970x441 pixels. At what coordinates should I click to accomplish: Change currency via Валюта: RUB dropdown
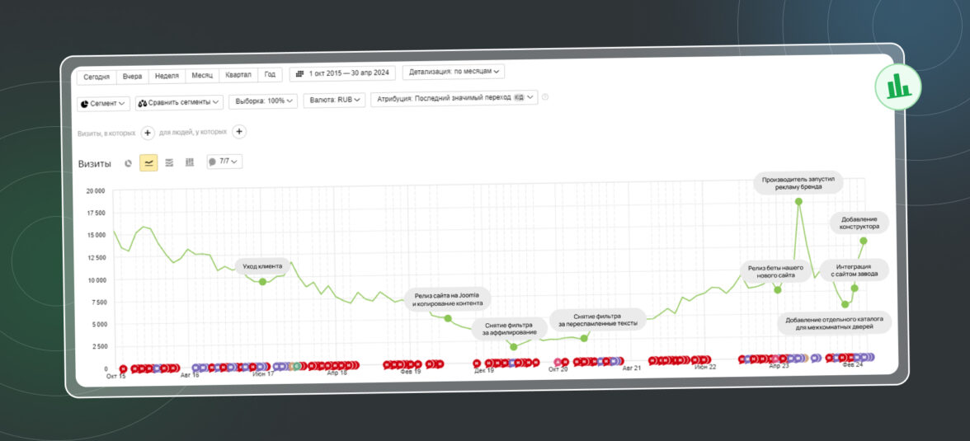pyautogui.click(x=334, y=101)
